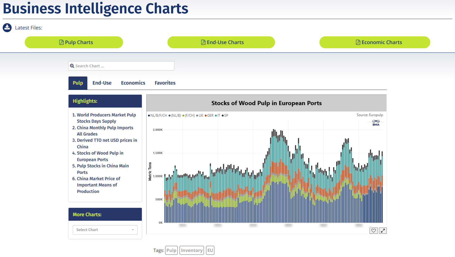Switch to the Economics tab
The height and width of the screenshot is (257, 455).
[133, 83]
